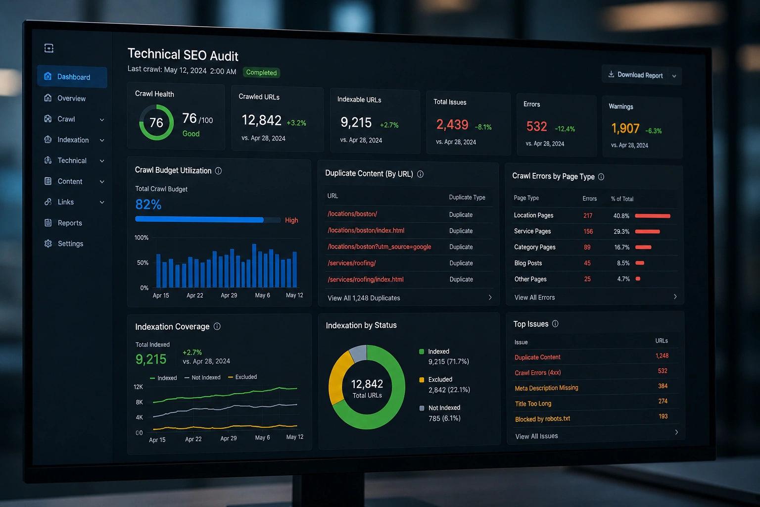Open the Download Report dropdown arrow
This screenshot has width=760, height=507.
pos(674,76)
